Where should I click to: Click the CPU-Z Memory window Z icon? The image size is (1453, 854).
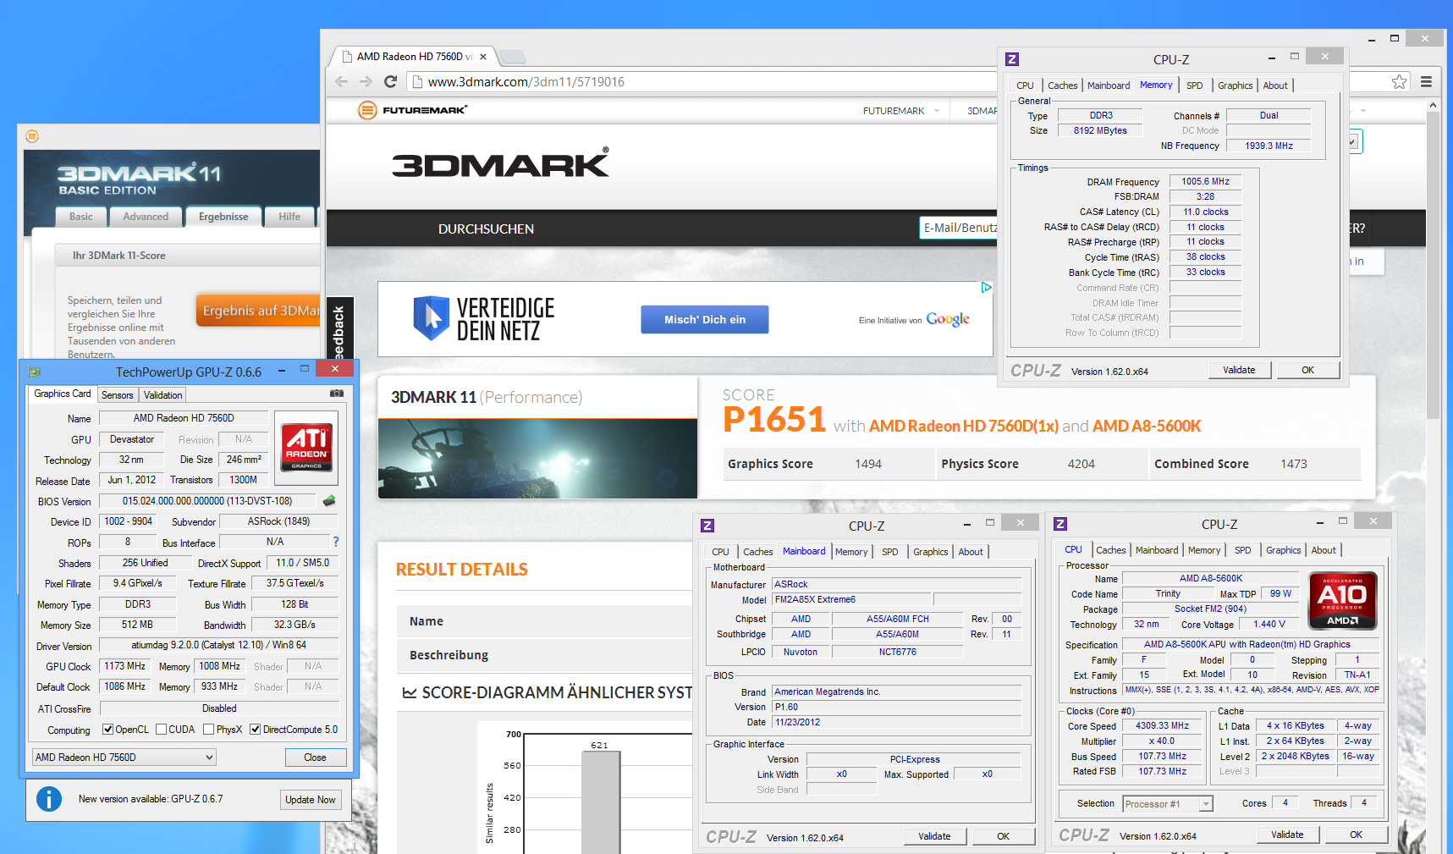(1012, 59)
